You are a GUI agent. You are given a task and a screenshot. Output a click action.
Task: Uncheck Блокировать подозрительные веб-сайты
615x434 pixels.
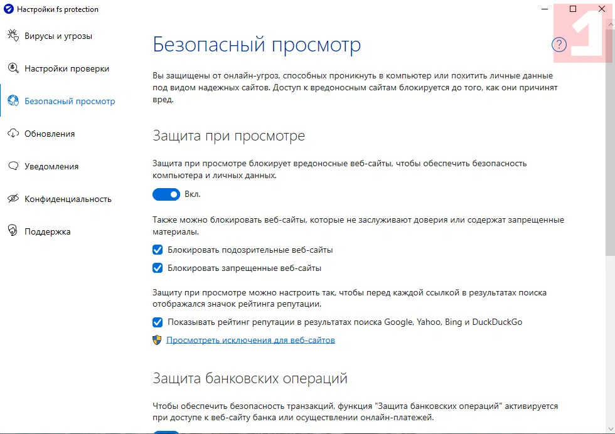tap(158, 250)
